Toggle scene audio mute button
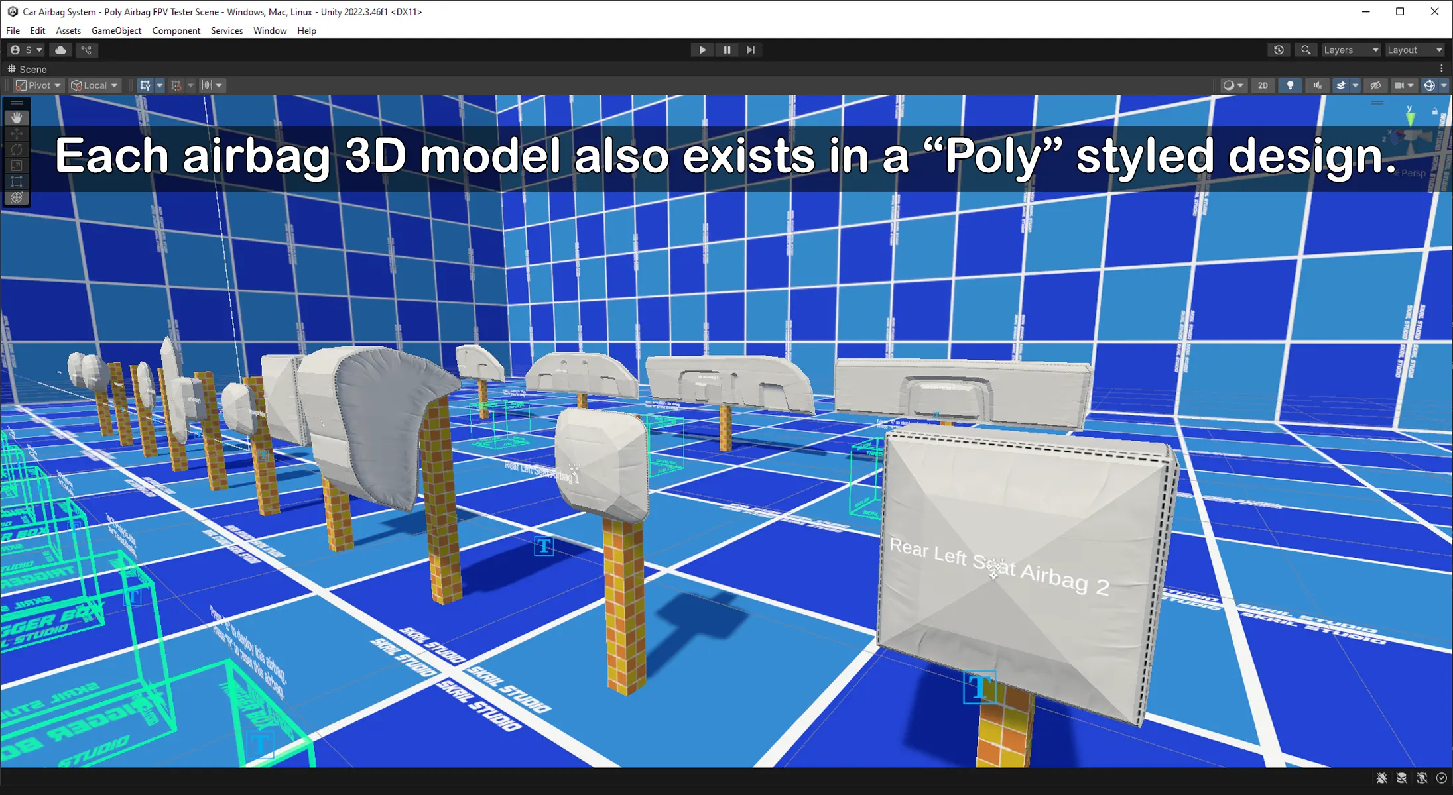The height and width of the screenshot is (795, 1453). click(1317, 85)
